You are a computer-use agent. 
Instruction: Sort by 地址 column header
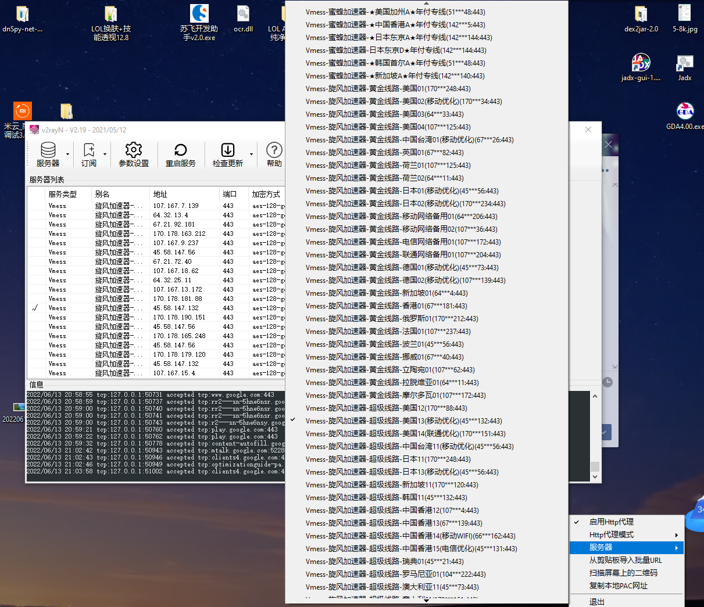pos(185,194)
